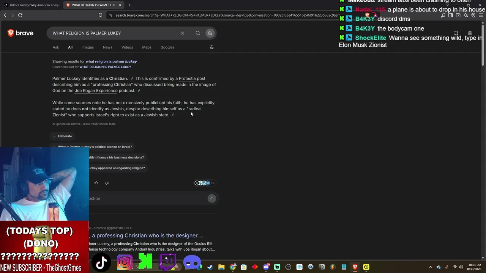The width and height of the screenshot is (486, 273).
Task: Click the faith influence business decisions suggestion
Action: coord(116,157)
